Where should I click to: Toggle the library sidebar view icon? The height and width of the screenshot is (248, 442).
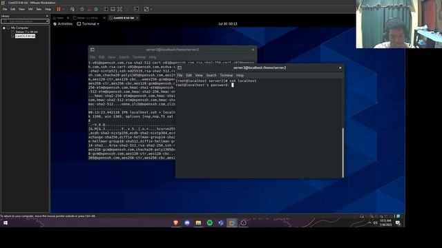tap(106, 9)
